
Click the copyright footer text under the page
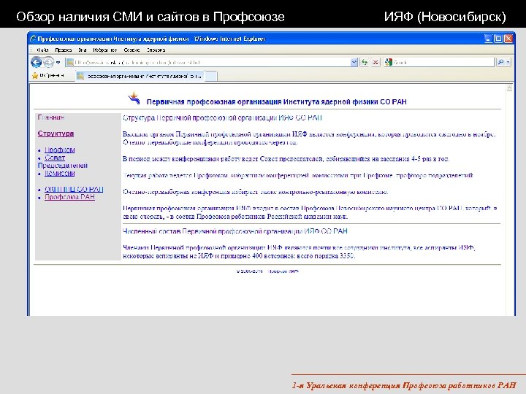[267, 271]
